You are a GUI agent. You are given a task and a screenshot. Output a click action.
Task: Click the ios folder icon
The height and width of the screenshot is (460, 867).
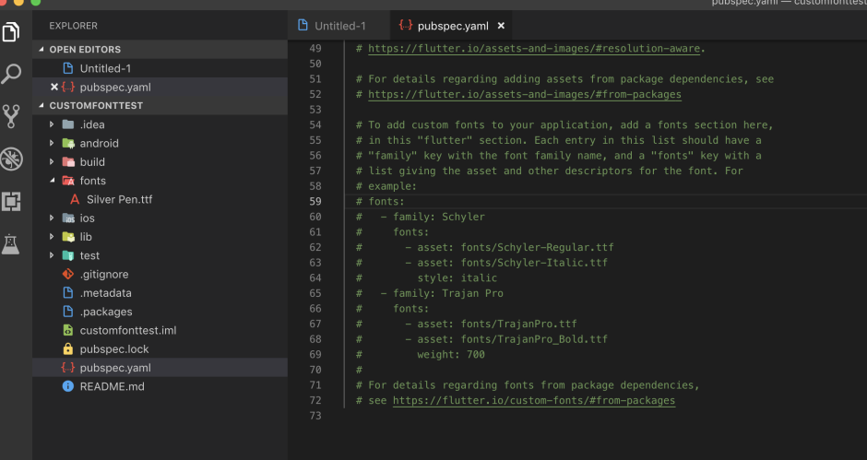point(68,218)
